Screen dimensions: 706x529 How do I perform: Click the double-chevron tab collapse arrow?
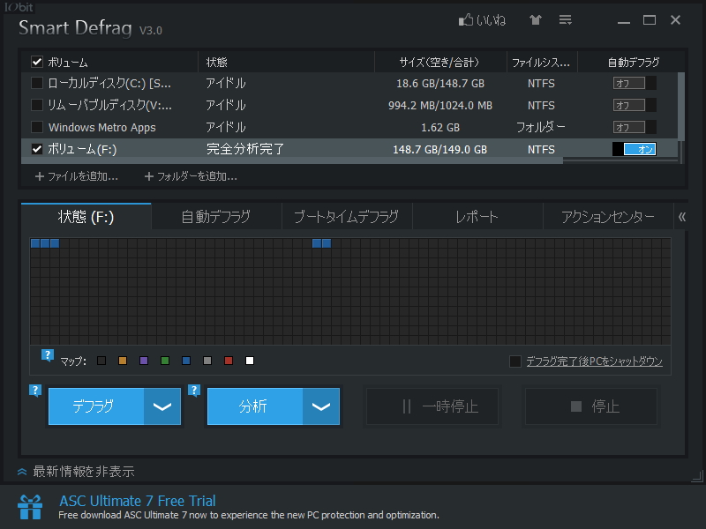pos(681,217)
